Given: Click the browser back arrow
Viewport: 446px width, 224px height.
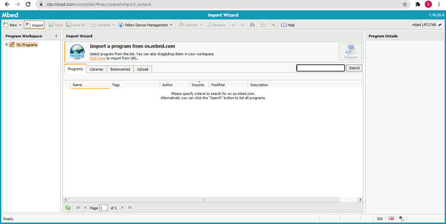Looking at the screenshot, I should 7,4.
